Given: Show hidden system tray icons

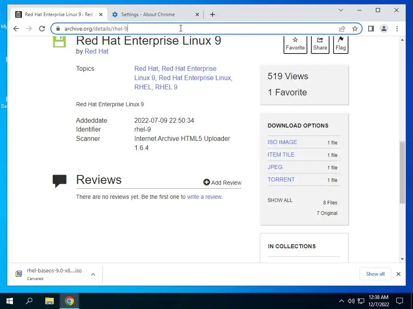Looking at the screenshot, I should [x=341, y=301].
